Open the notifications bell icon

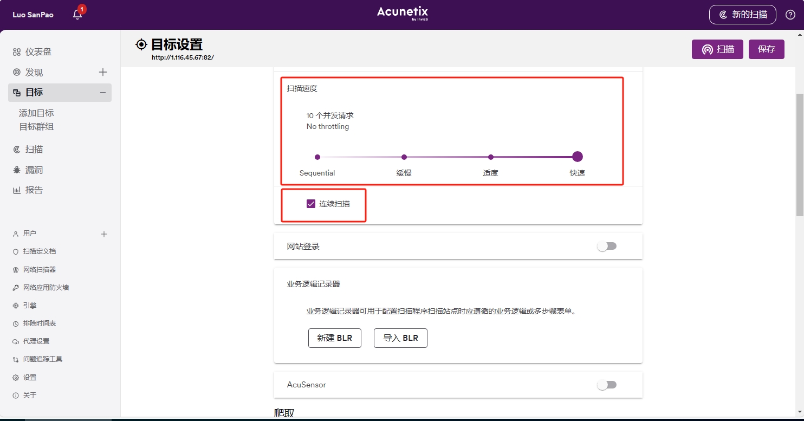click(77, 15)
